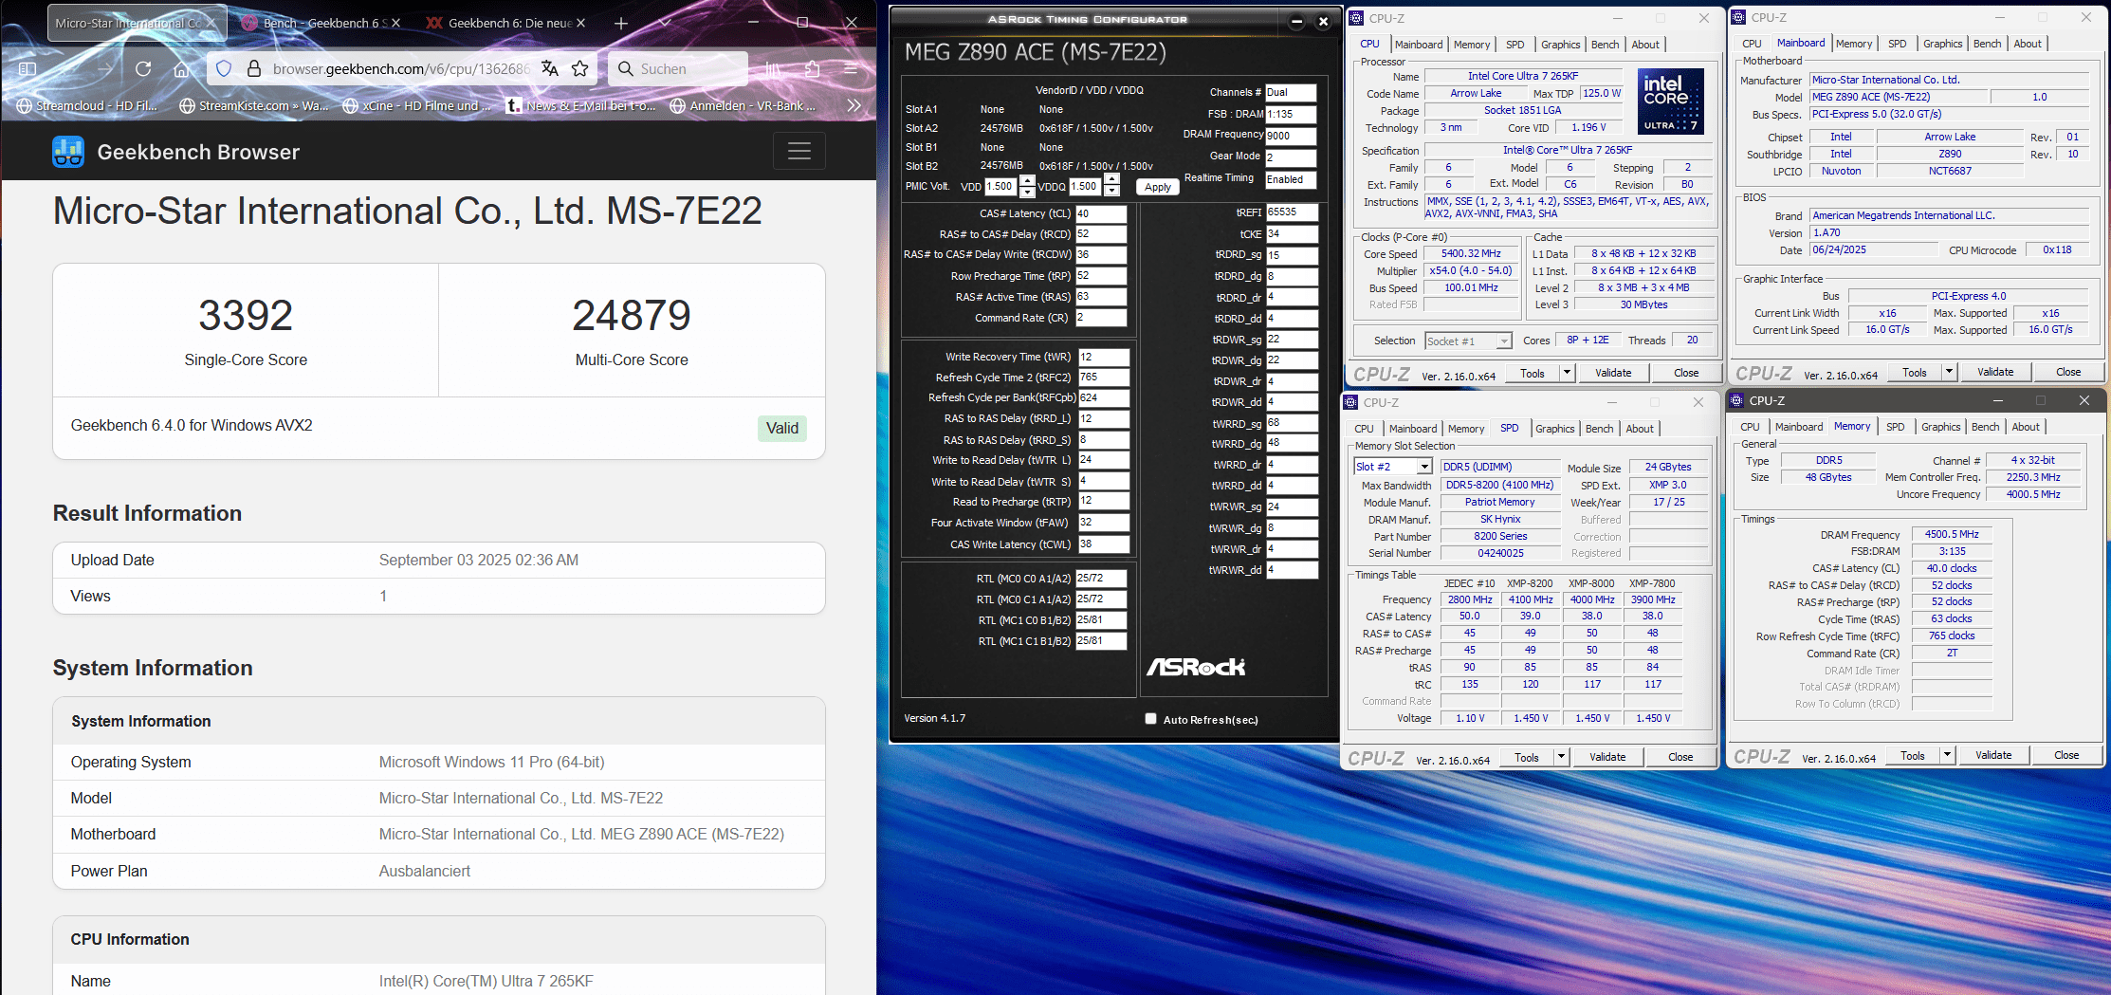The width and height of the screenshot is (2111, 995).
Task: Show all open tabs list
Action: (665, 23)
